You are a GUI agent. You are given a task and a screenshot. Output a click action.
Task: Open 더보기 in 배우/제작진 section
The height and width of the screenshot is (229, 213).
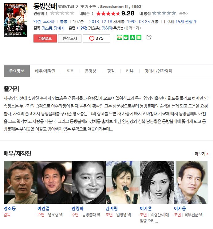coord(201,154)
